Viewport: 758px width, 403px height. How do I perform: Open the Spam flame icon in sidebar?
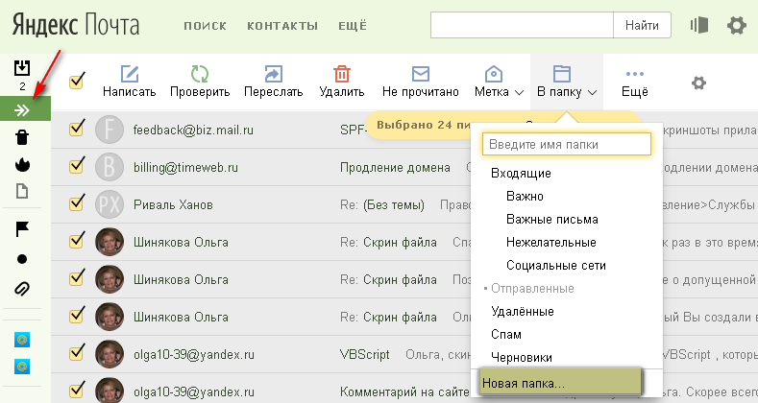[22, 165]
